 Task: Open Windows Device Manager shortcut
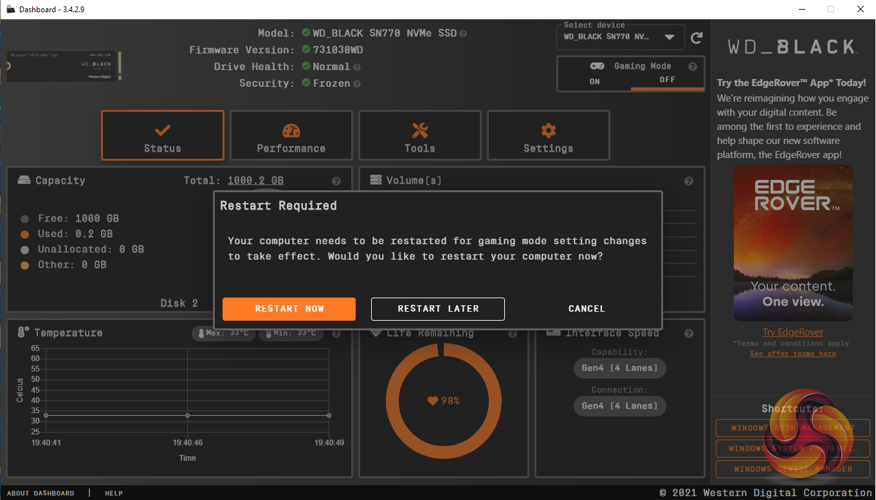[x=793, y=469]
